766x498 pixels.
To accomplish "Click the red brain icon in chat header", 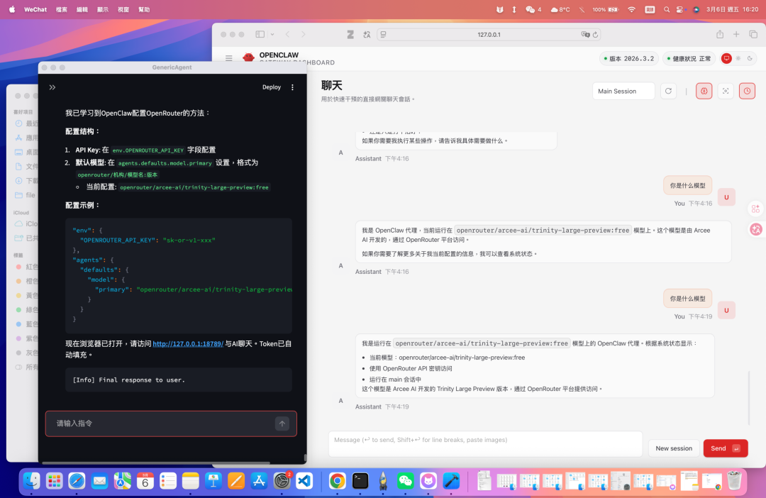I will (704, 91).
